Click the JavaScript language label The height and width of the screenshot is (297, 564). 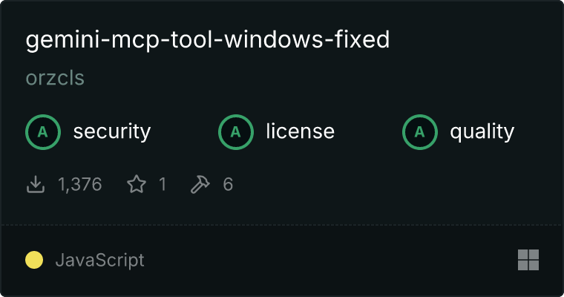click(x=99, y=261)
